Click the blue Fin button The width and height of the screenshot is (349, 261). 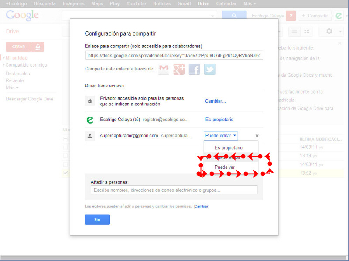(97, 220)
